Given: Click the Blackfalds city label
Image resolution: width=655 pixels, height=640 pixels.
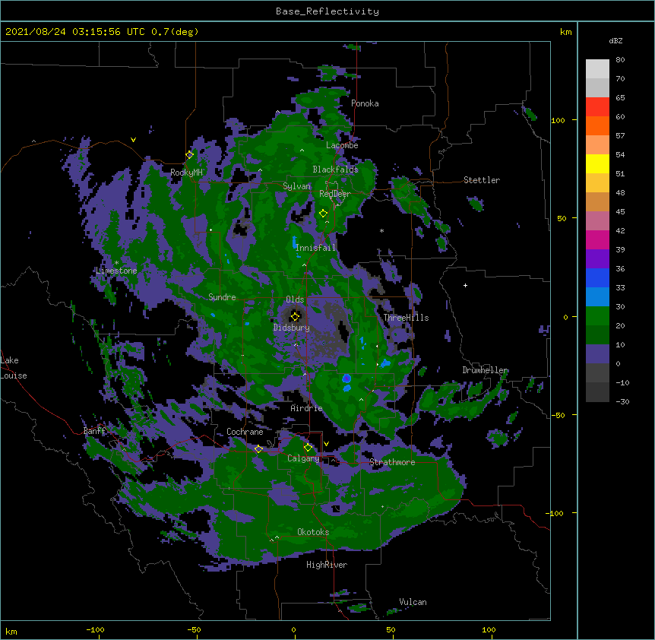Looking at the screenshot, I should pos(335,170).
